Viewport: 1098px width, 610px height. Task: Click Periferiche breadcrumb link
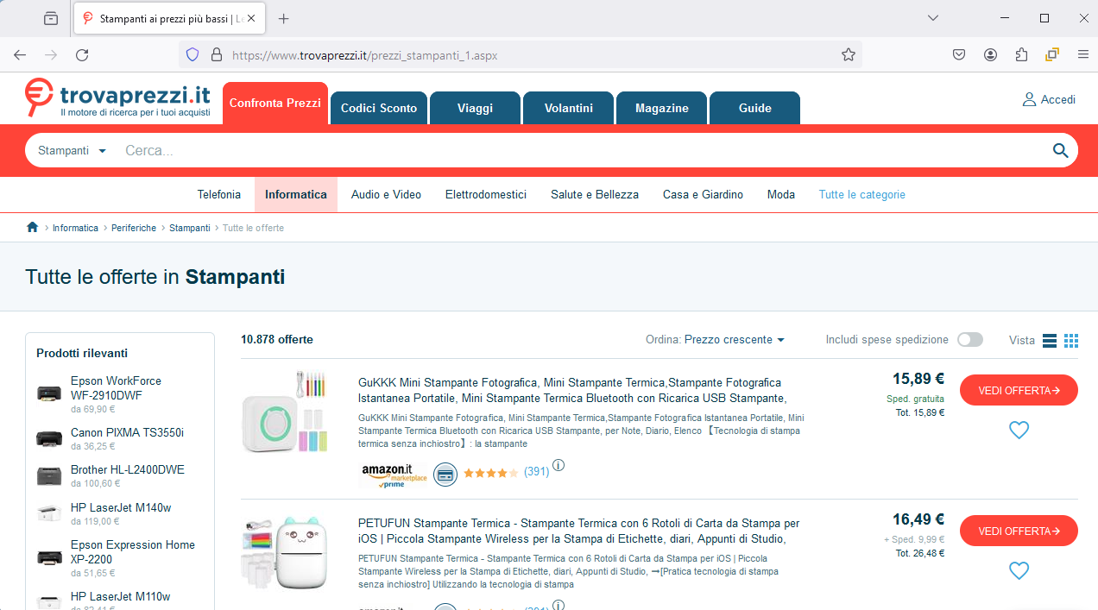(x=134, y=228)
